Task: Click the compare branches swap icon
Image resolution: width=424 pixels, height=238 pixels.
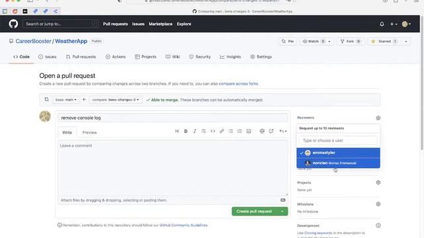Action: [46, 100]
